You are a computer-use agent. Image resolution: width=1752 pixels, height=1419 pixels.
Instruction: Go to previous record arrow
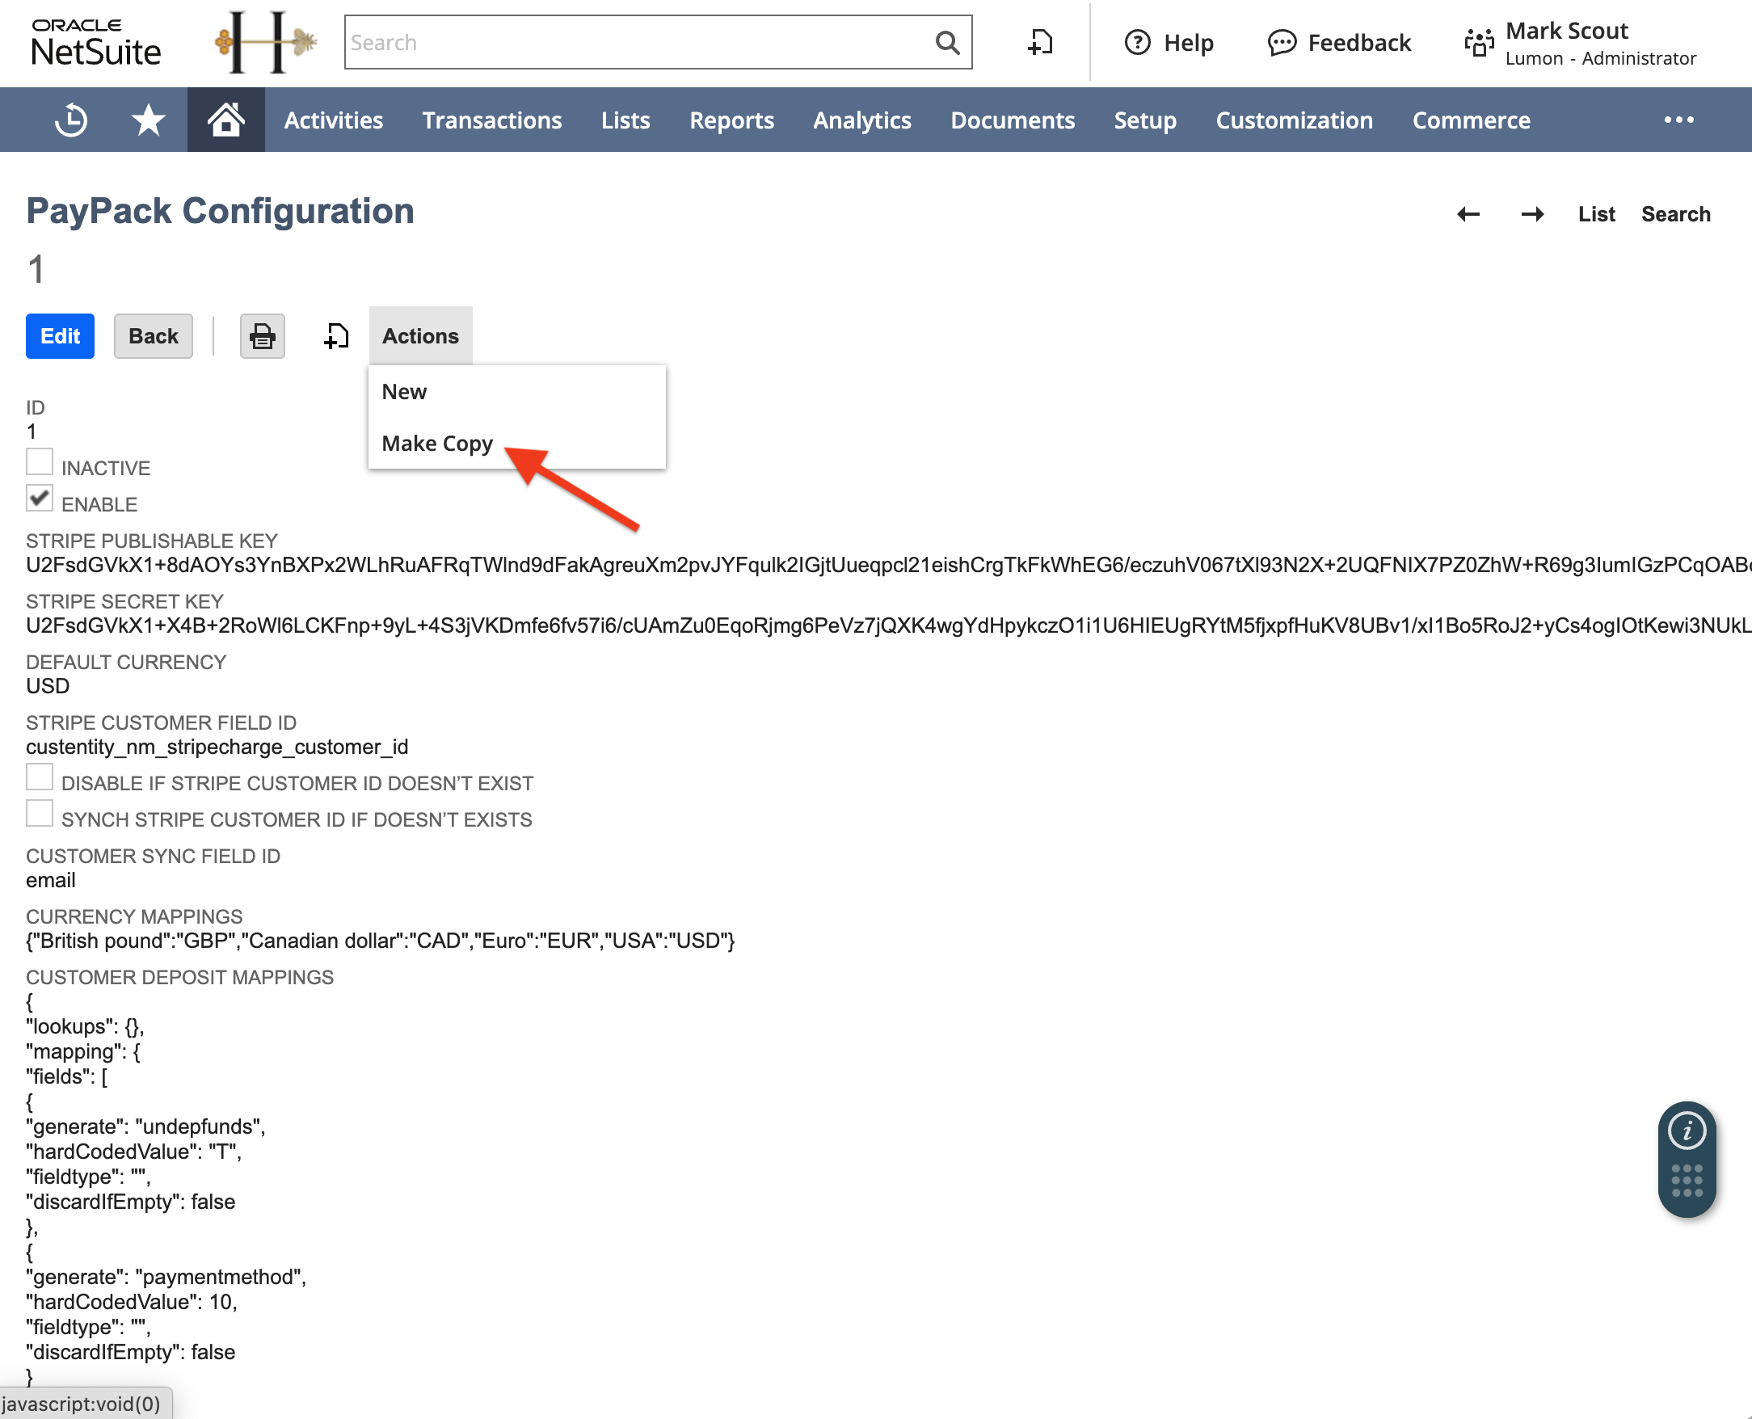coord(1468,214)
